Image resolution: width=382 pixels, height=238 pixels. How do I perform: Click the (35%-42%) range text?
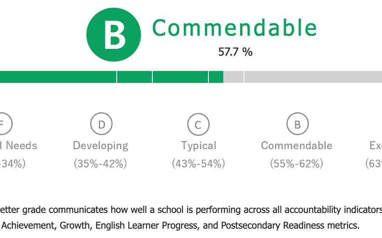coord(100,163)
